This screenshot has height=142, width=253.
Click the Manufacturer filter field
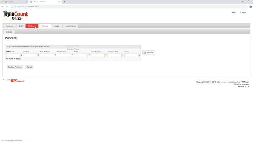(64, 56)
